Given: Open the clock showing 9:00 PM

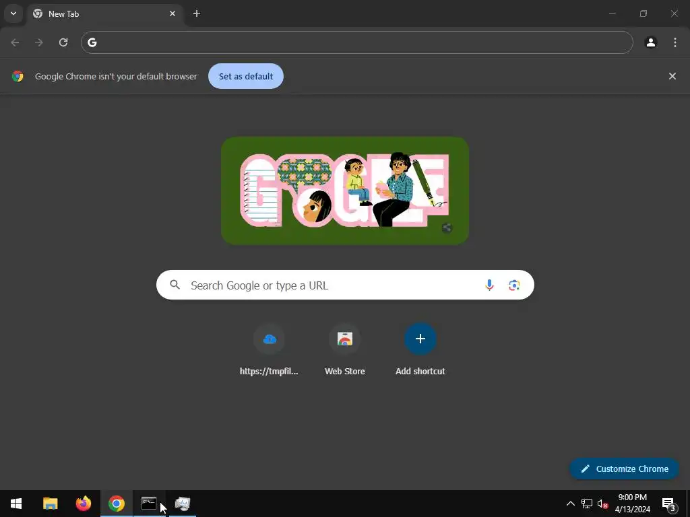Looking at the screenshot, I should (632, 504).
